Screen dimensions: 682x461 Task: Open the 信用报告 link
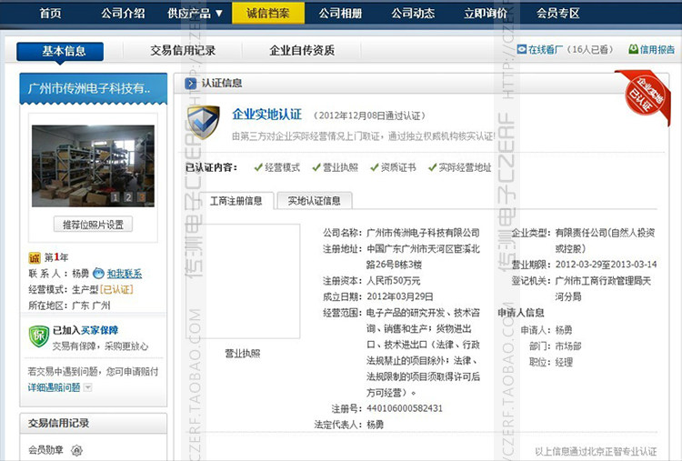coord(657,50)
